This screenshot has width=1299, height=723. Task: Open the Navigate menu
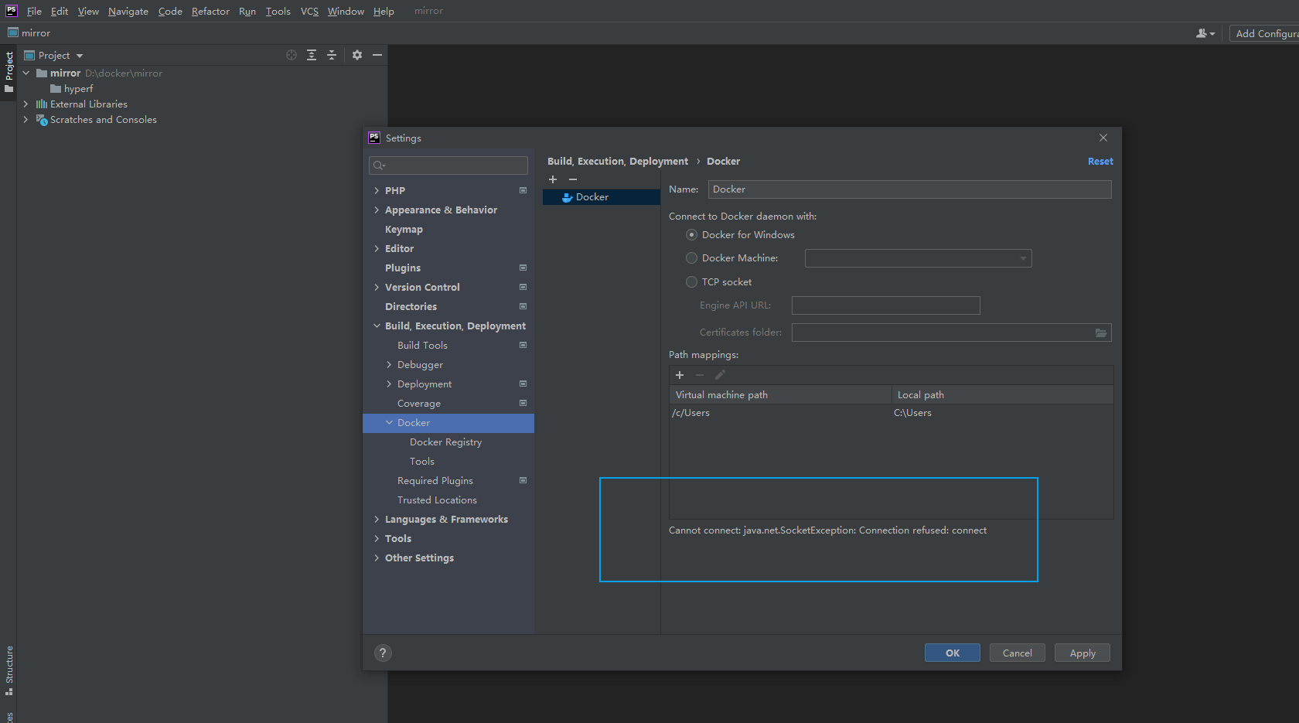[128, 11]
